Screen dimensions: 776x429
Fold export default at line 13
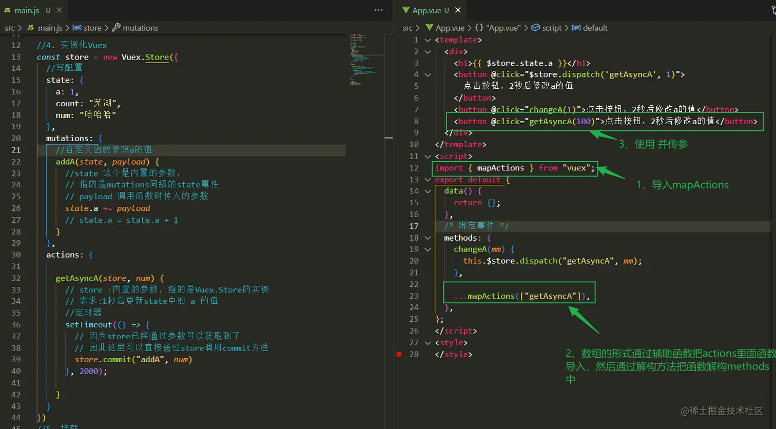coord(428,180)
